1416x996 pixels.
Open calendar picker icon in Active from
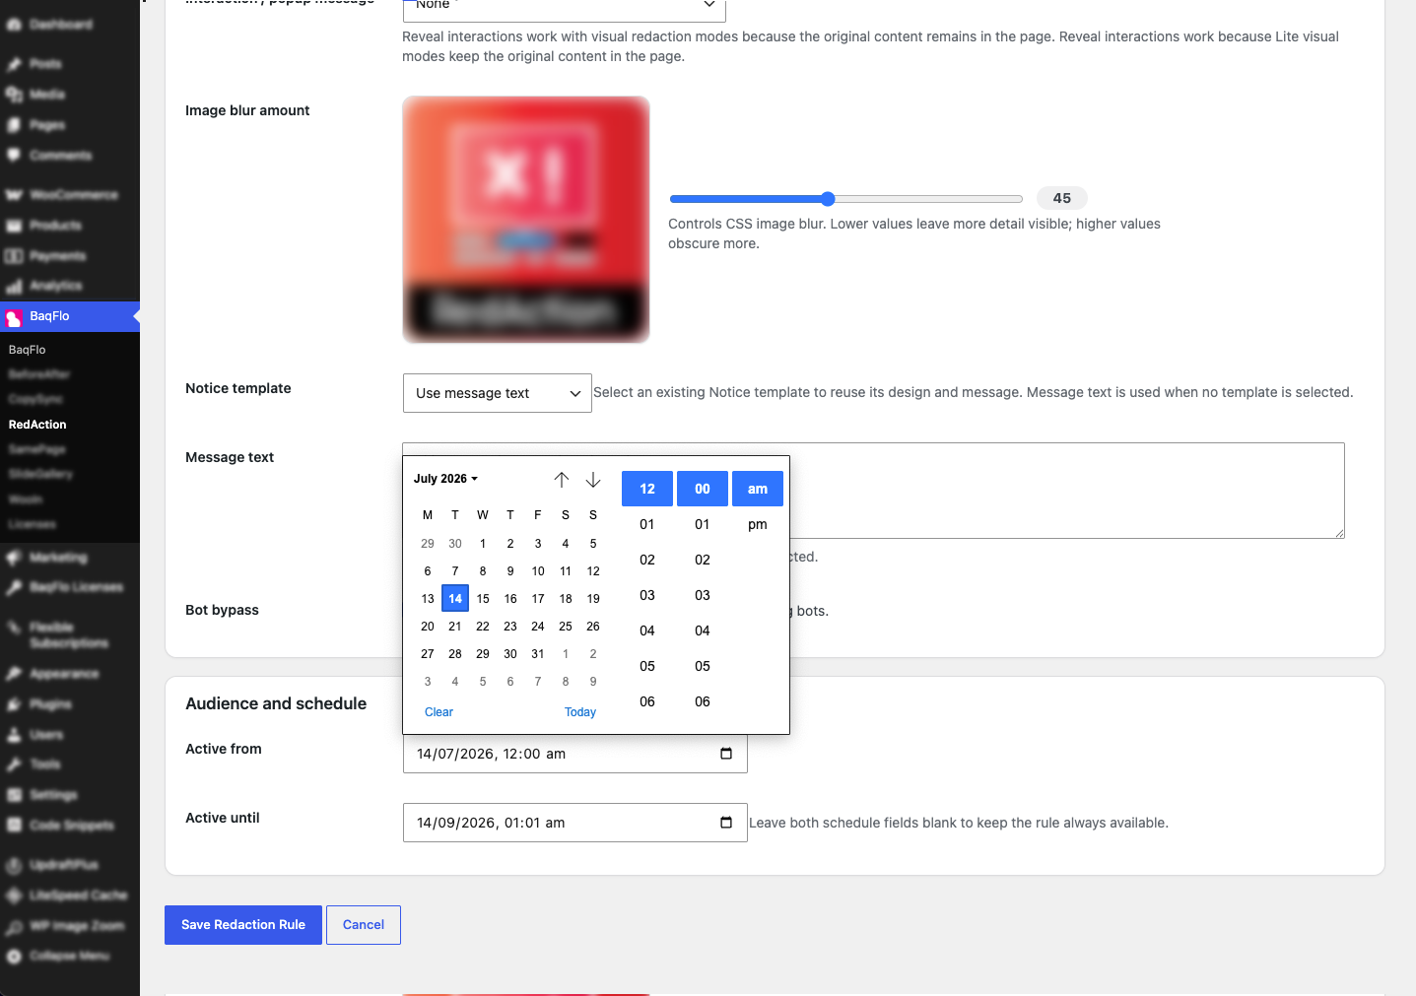[x=726, y=754]
